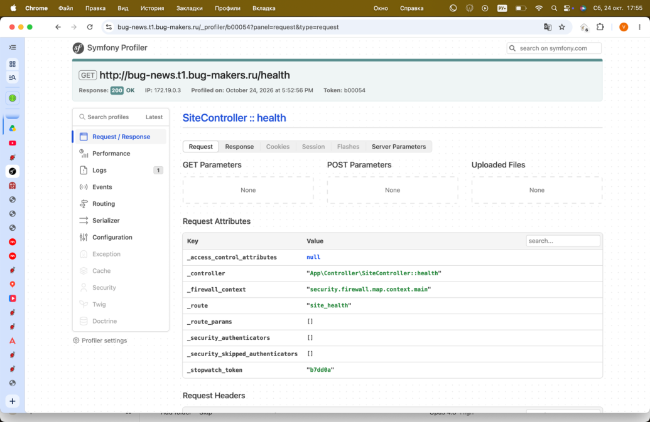This screenshot has height=422, width=650.
Task: Open the Google Translate page icon
Action: pos(548,27)
